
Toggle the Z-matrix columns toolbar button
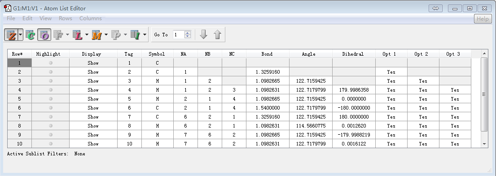click(x=11, y=35)
